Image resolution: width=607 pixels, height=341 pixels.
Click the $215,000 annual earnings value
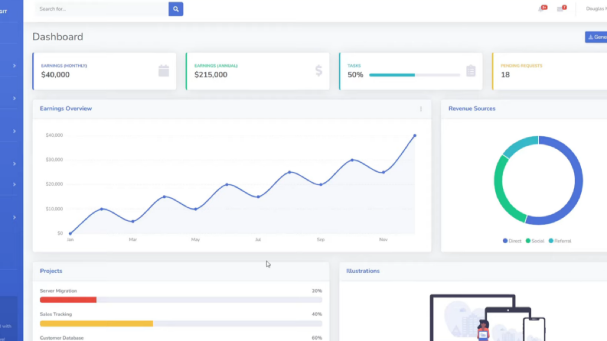(211, 75)
